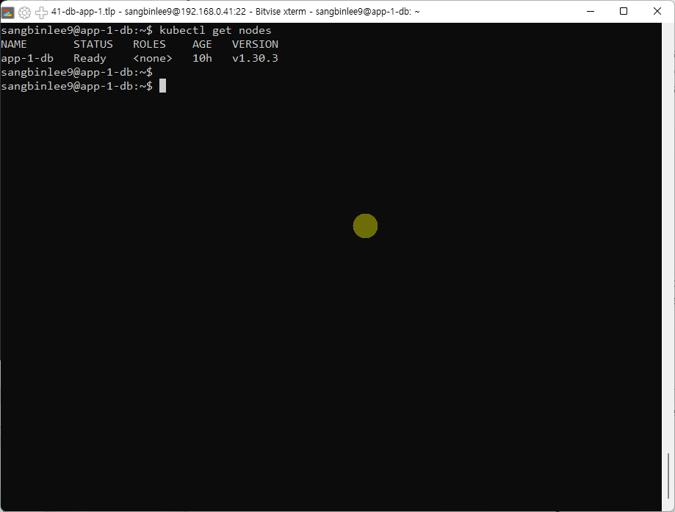This screenshot has width=675, height=512.
Task: Click the 'v1.30.3' version value
Action: click(x=256, y=58)
